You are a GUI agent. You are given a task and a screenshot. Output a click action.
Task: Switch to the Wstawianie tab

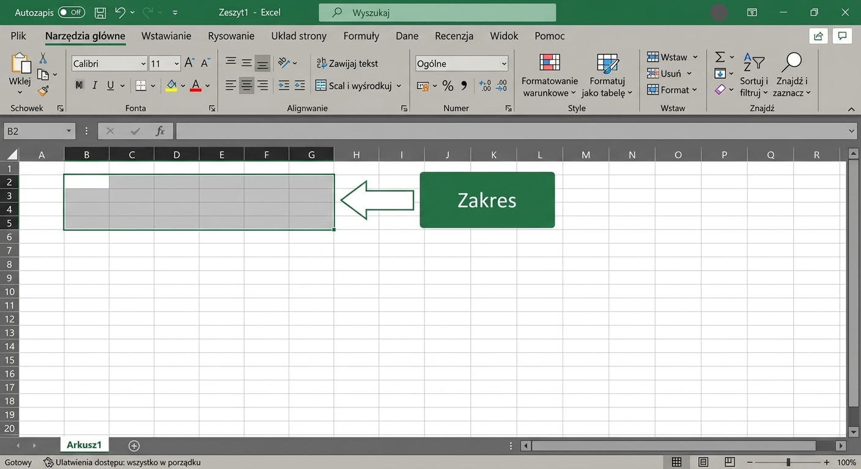(166, 36)
